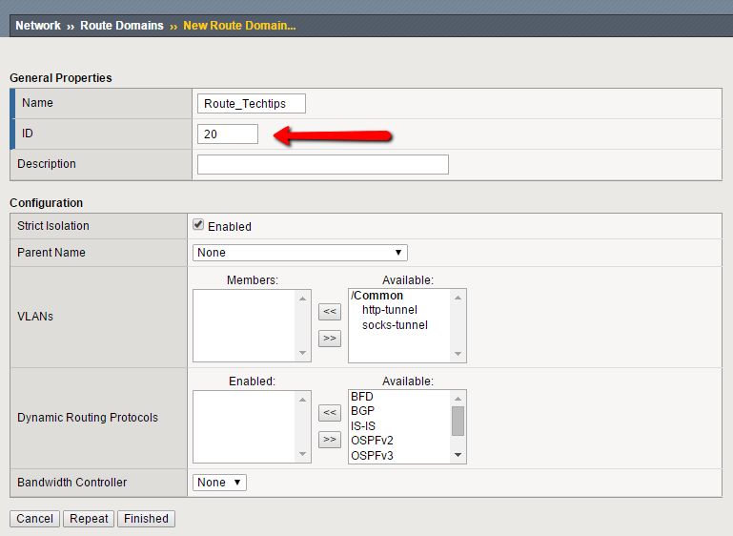Viewport: 733px width, 536px height.
Task: Click the VLANs move-left (<<) button
Action: tap(329, 311)
